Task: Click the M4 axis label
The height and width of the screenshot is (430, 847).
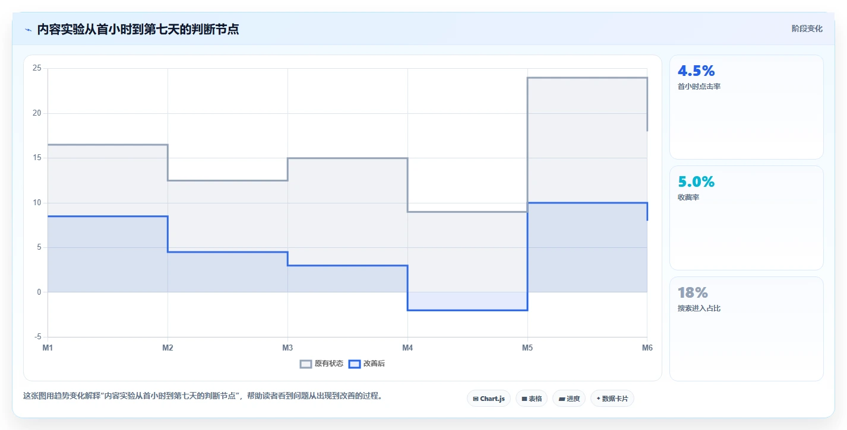Action: pyautogui.click(x=407, y=348)
